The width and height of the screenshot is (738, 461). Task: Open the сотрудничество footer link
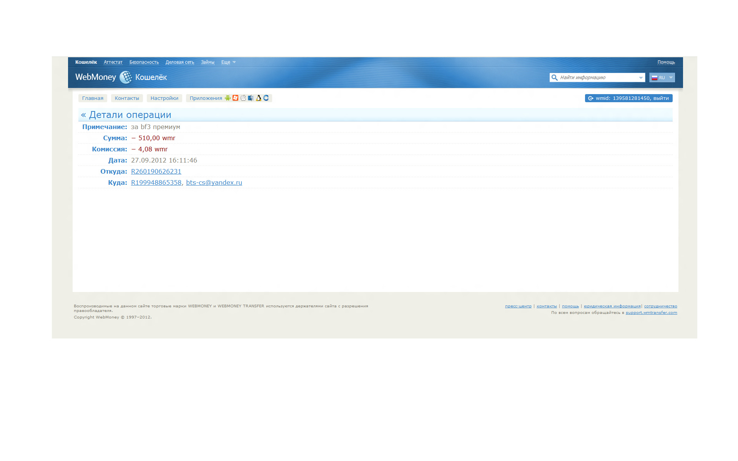[x=661, y=306]
